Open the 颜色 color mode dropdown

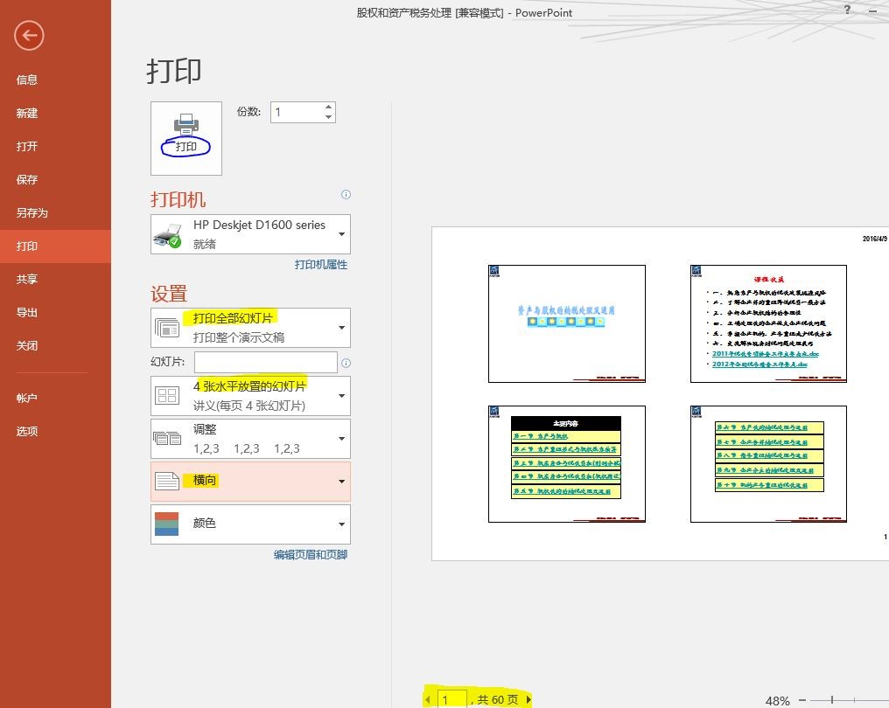click(x=250, y=524)
